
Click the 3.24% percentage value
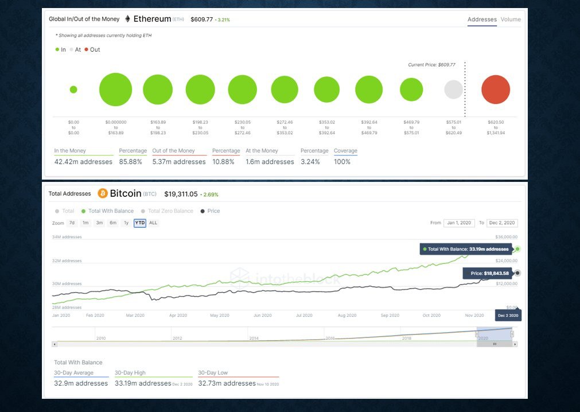310,162
